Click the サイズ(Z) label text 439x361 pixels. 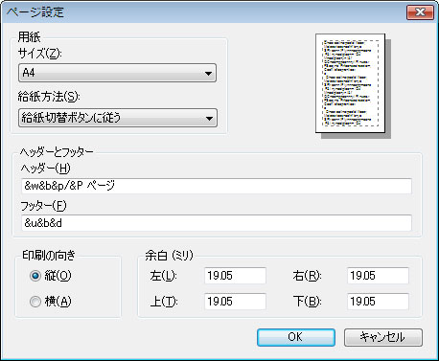[x=39, y=54]
